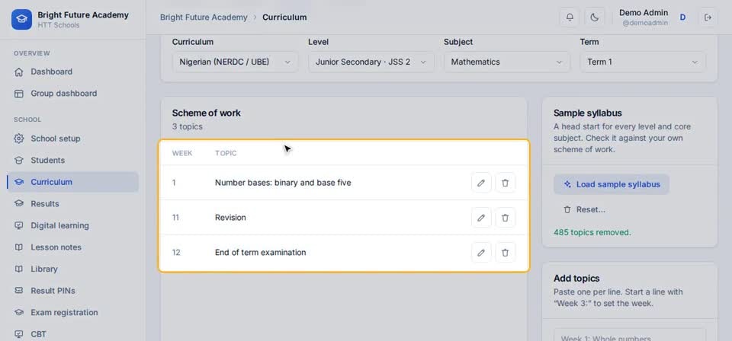Open the Subject dropdown Mathematics
The image size is (732, 341).
506,62
